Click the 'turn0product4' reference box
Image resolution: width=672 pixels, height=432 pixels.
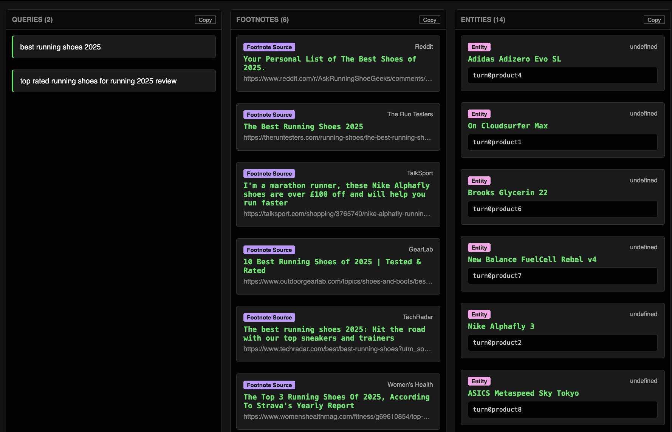click(x=562, y=75)
